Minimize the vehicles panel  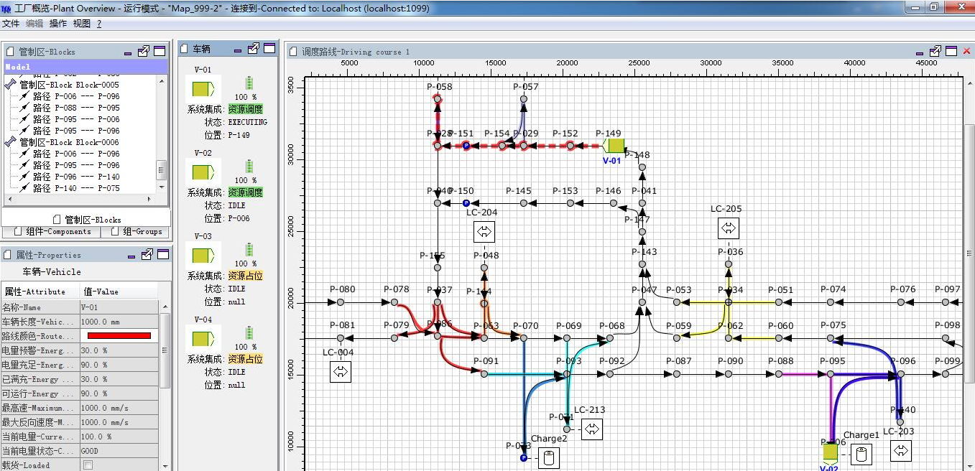(x=238, y=50)
